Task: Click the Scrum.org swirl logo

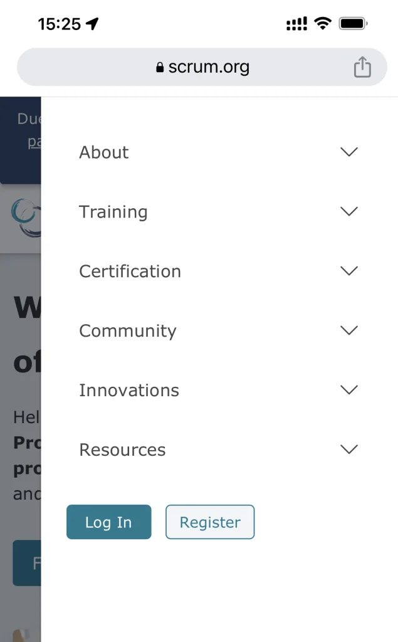Action: [26, 218]
